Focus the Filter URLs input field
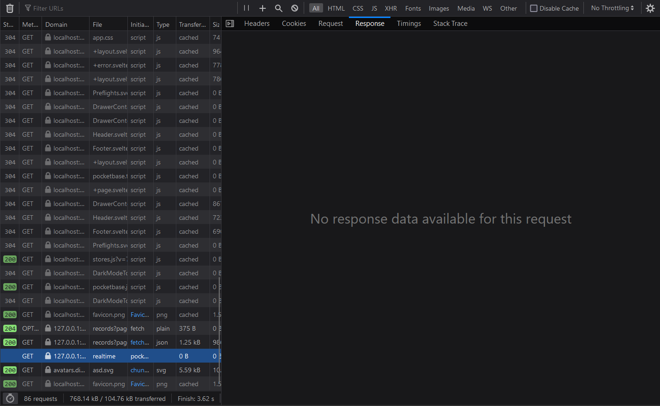660x406 pixels. [129, 8]
